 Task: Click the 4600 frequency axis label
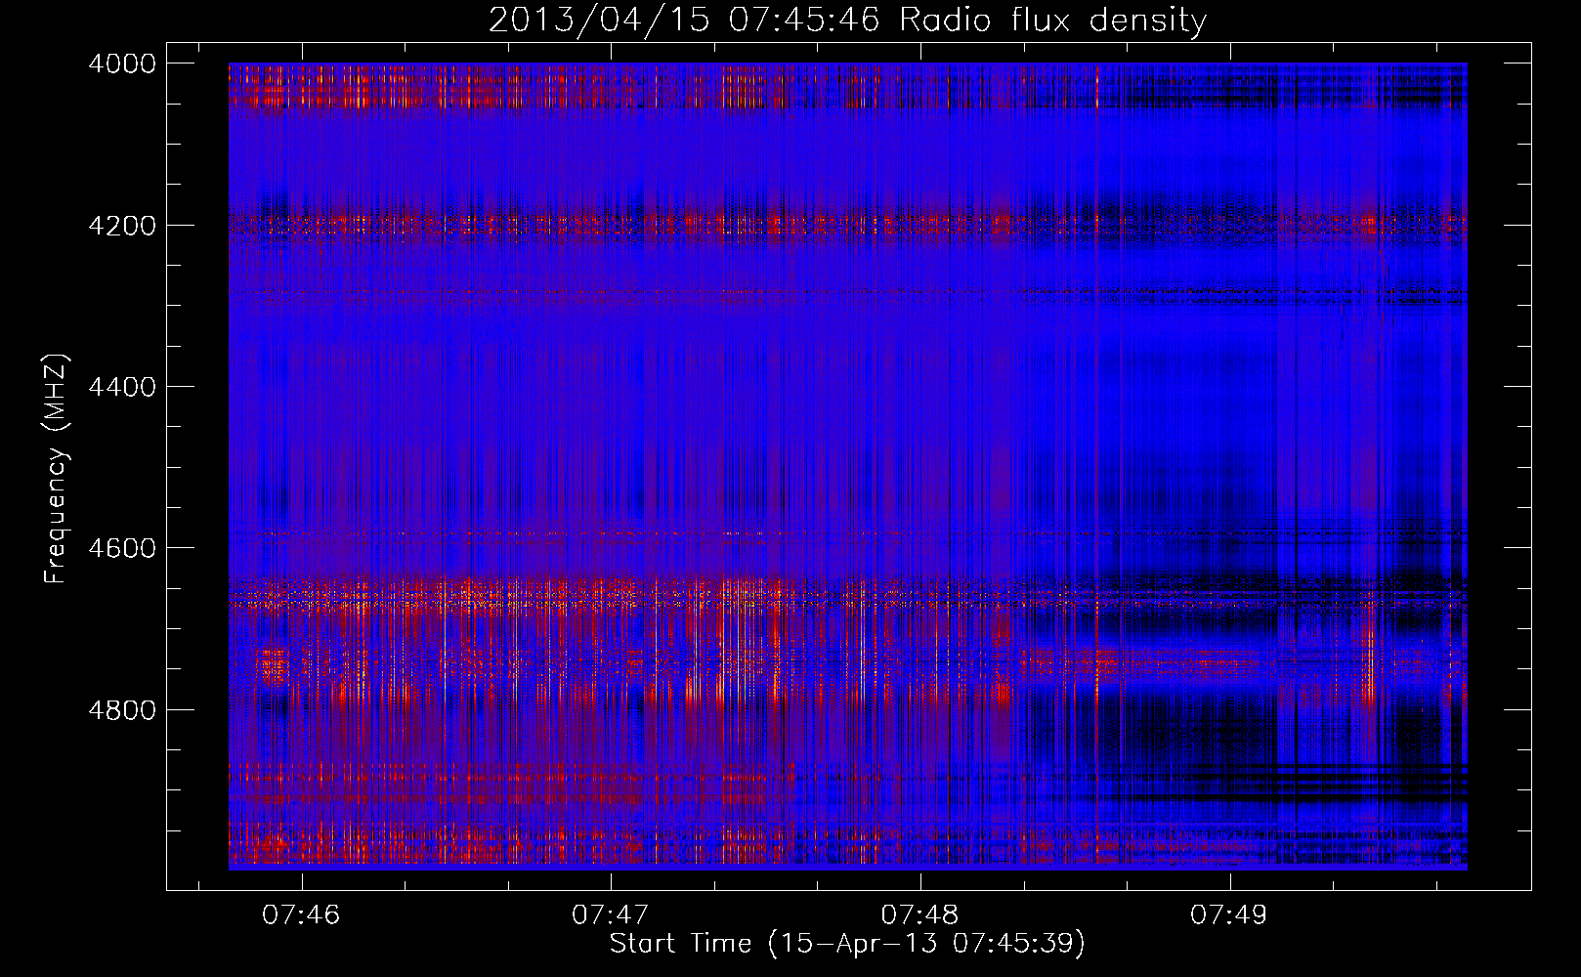tap(122, 548)
